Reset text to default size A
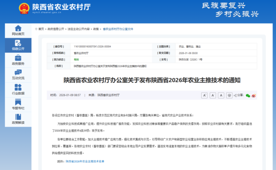The image size is (276, 170). coord(221,95)
